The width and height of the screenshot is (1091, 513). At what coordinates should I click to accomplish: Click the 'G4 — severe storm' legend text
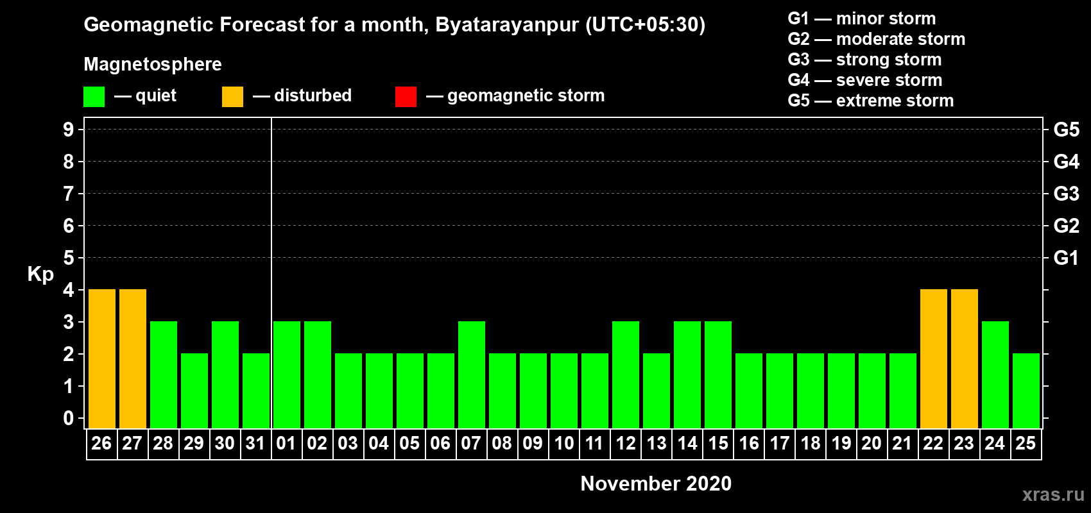865,80
